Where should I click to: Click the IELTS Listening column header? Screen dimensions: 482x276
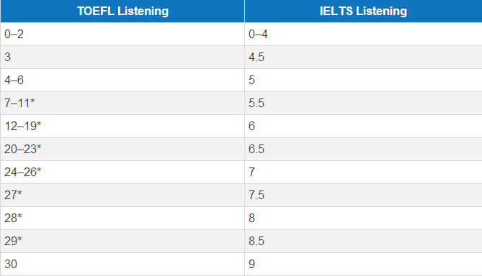(x=363, y=11)
